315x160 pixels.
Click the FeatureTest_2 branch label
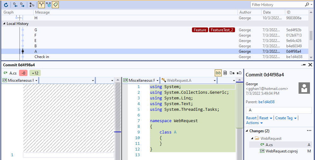point(222,30)
